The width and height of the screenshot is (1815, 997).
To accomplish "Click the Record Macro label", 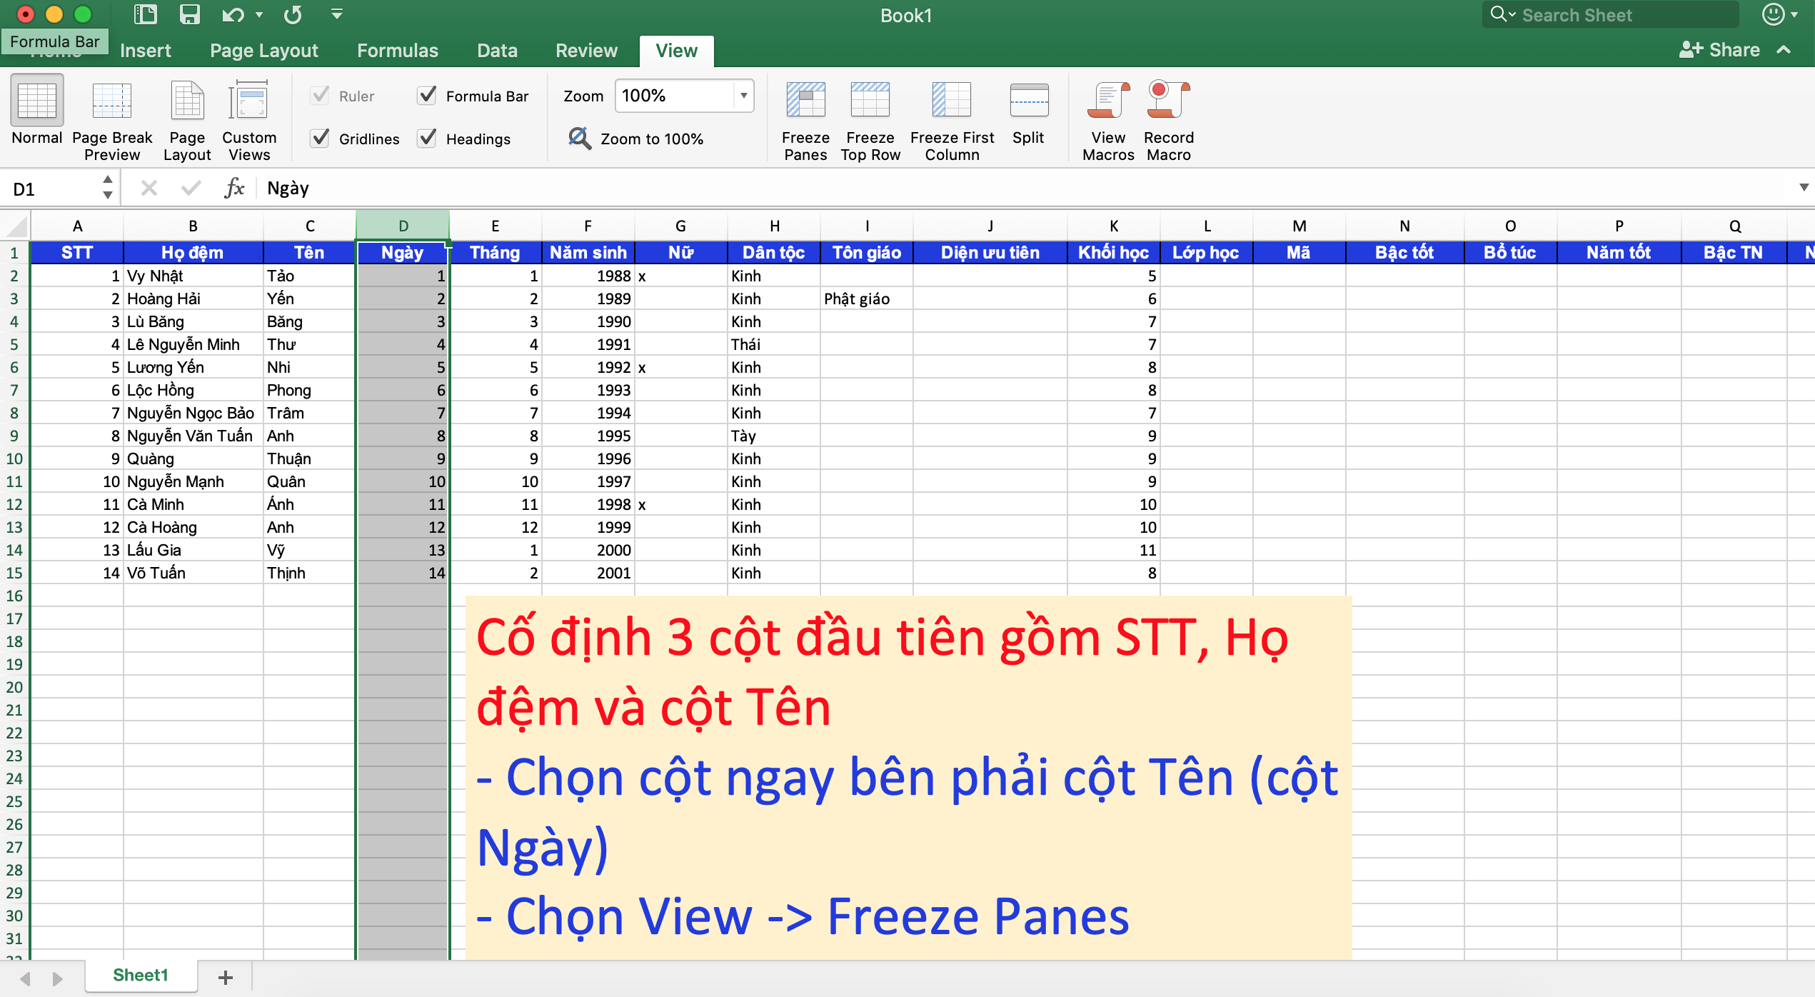I will 1169,146.
